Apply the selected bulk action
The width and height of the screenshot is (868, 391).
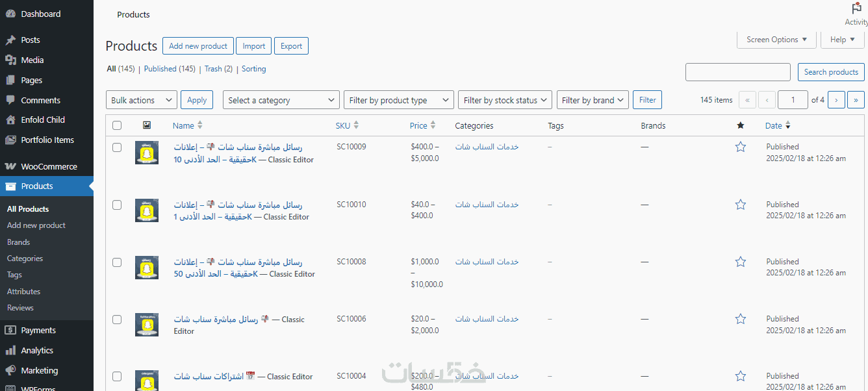pyautogui.click(x=197, y=100)
